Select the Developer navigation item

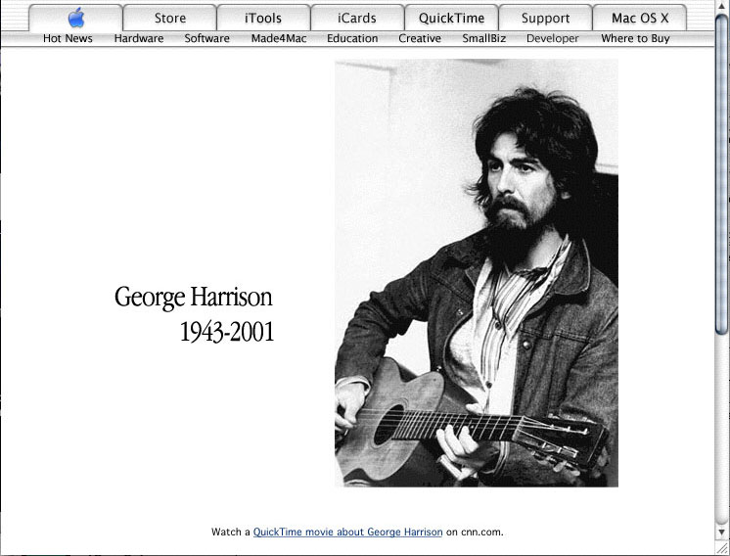point(553,38)
